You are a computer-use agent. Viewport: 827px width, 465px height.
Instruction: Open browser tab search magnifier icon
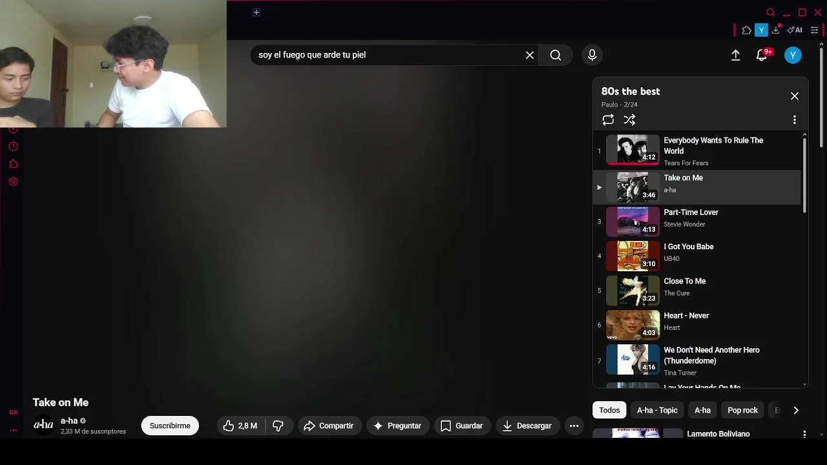(x=770, y=12)
